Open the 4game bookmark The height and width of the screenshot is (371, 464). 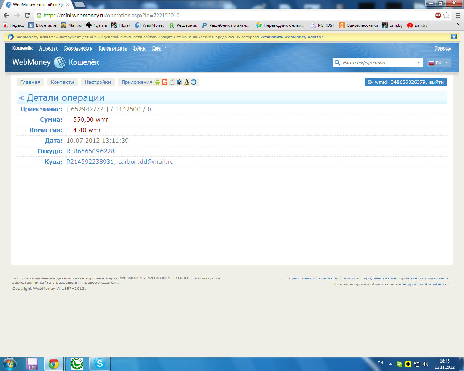tap(96, 25)
